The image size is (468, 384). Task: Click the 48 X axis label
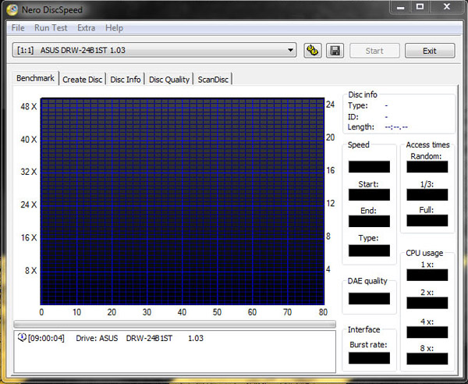point(29,107)
